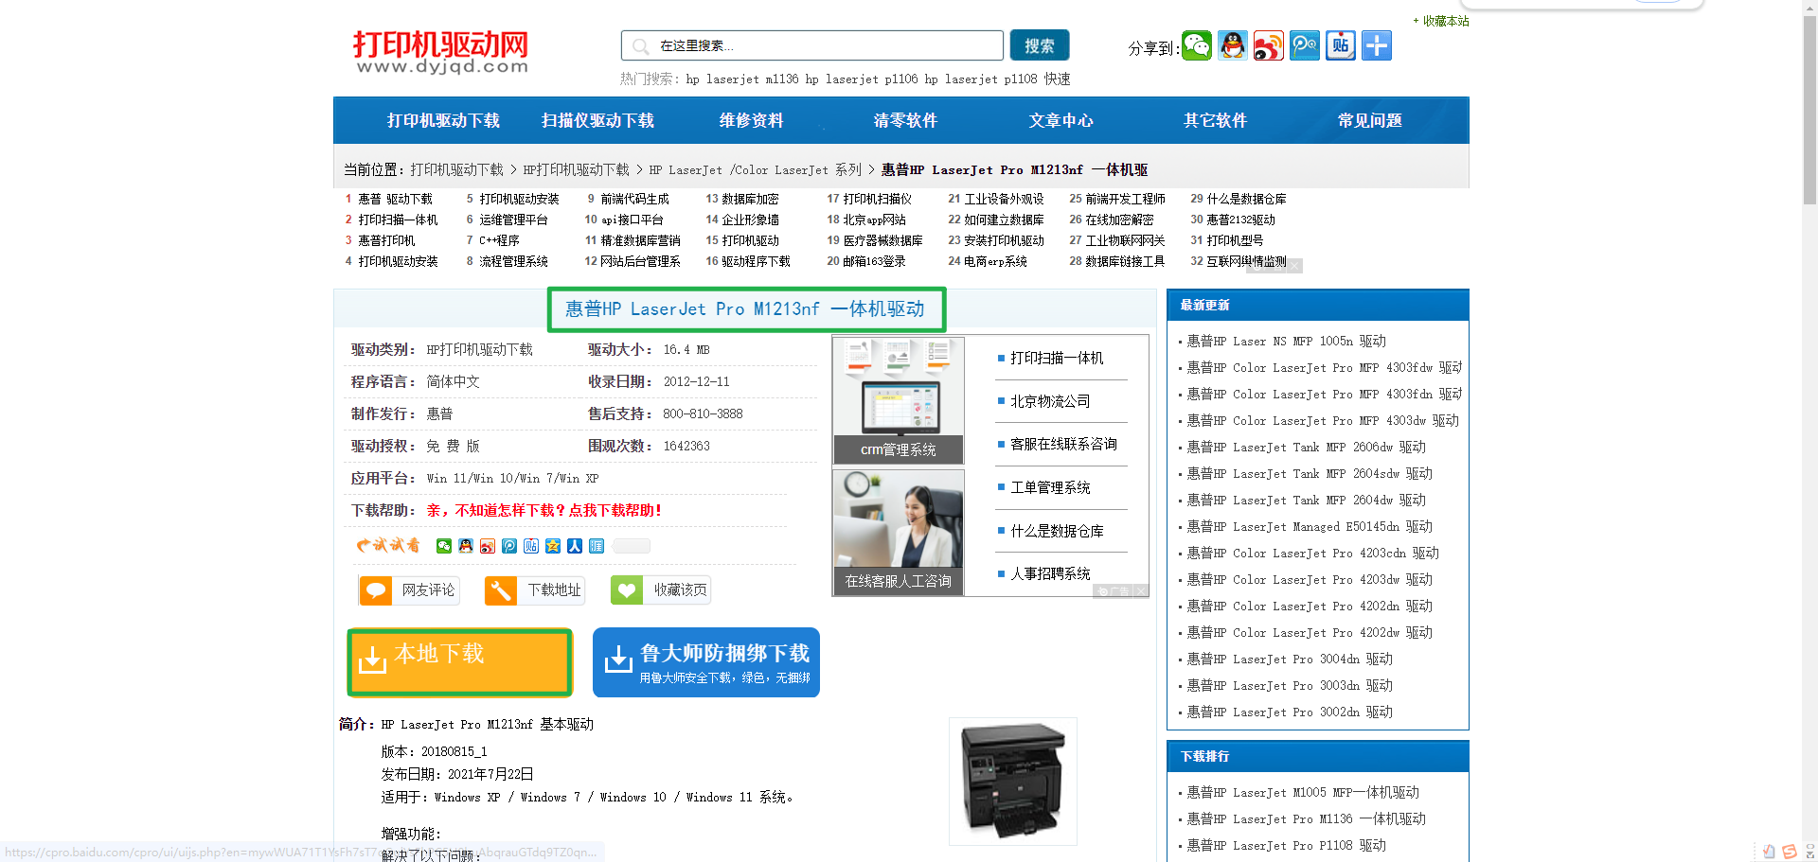
Task: Click hot search hp laserjet p1106
Action: pyautogui.click(x=862, y=79)
